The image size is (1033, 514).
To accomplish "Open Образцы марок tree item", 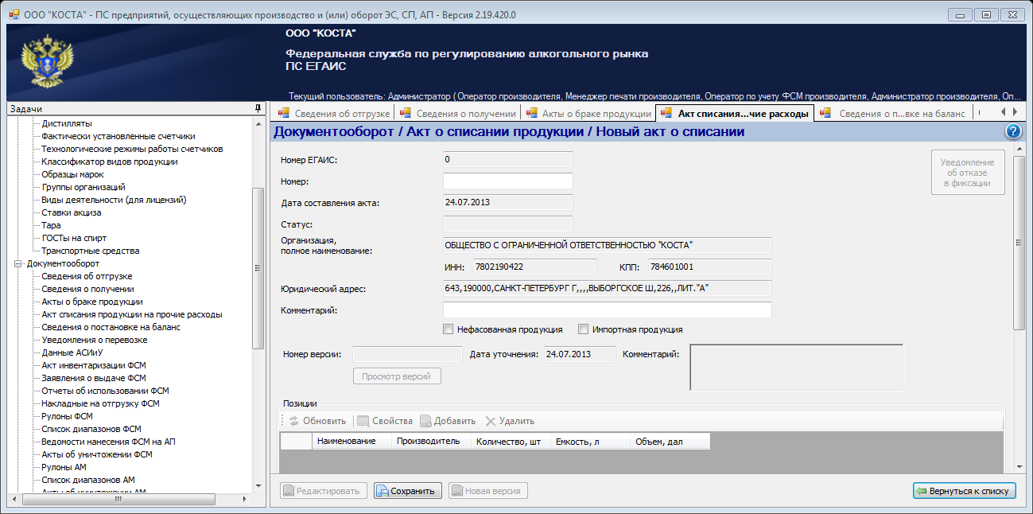I will tap(72, 174).
